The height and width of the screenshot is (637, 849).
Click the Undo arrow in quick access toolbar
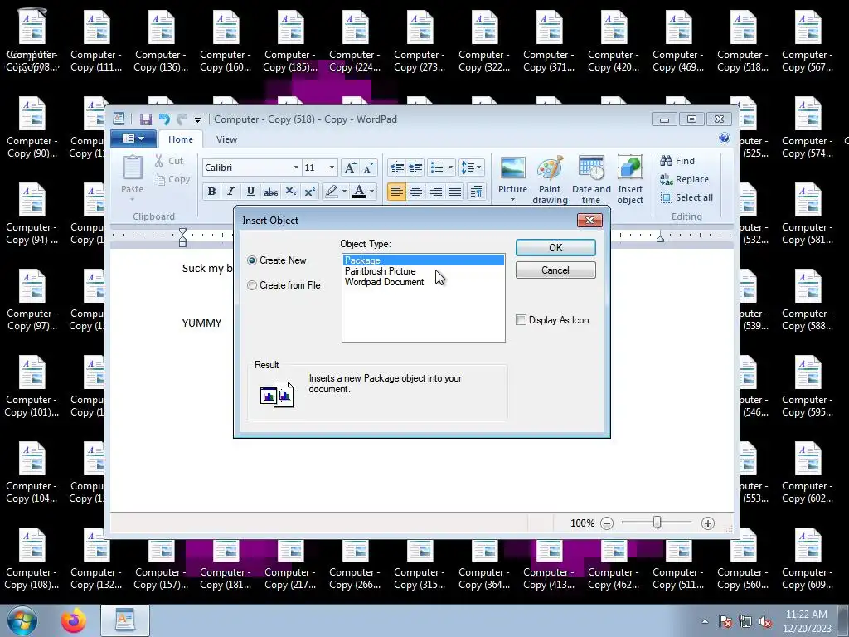[x=164, y=119]
